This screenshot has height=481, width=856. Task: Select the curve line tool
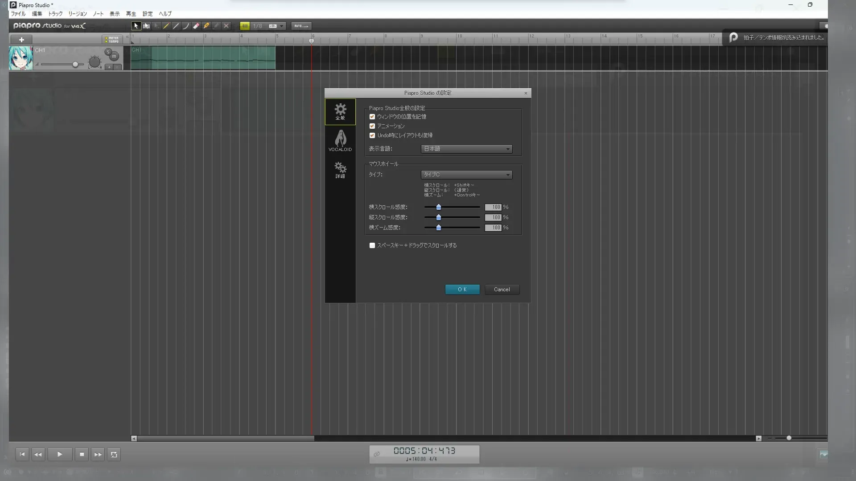(186, 26)
